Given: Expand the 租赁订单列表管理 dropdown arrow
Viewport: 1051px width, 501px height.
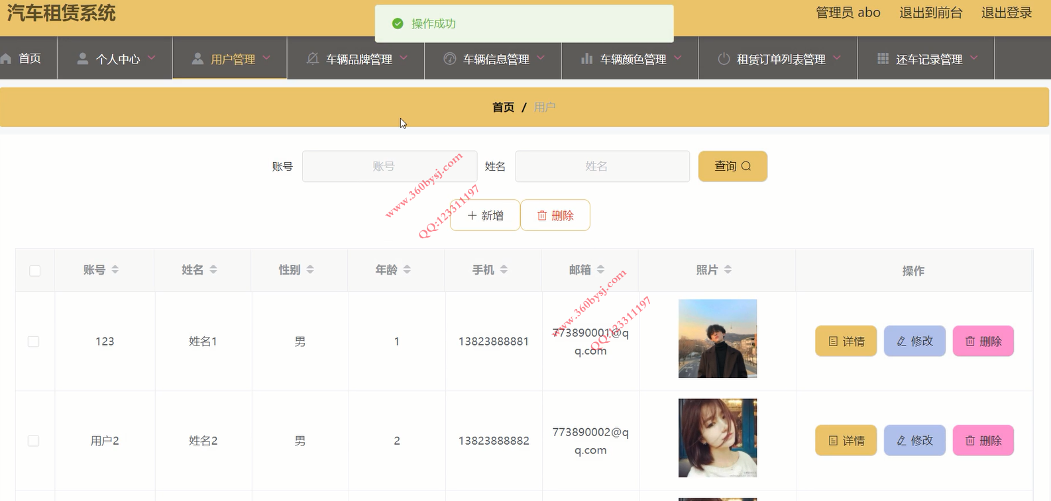Looking at the screenshot, I should point(837,58).
